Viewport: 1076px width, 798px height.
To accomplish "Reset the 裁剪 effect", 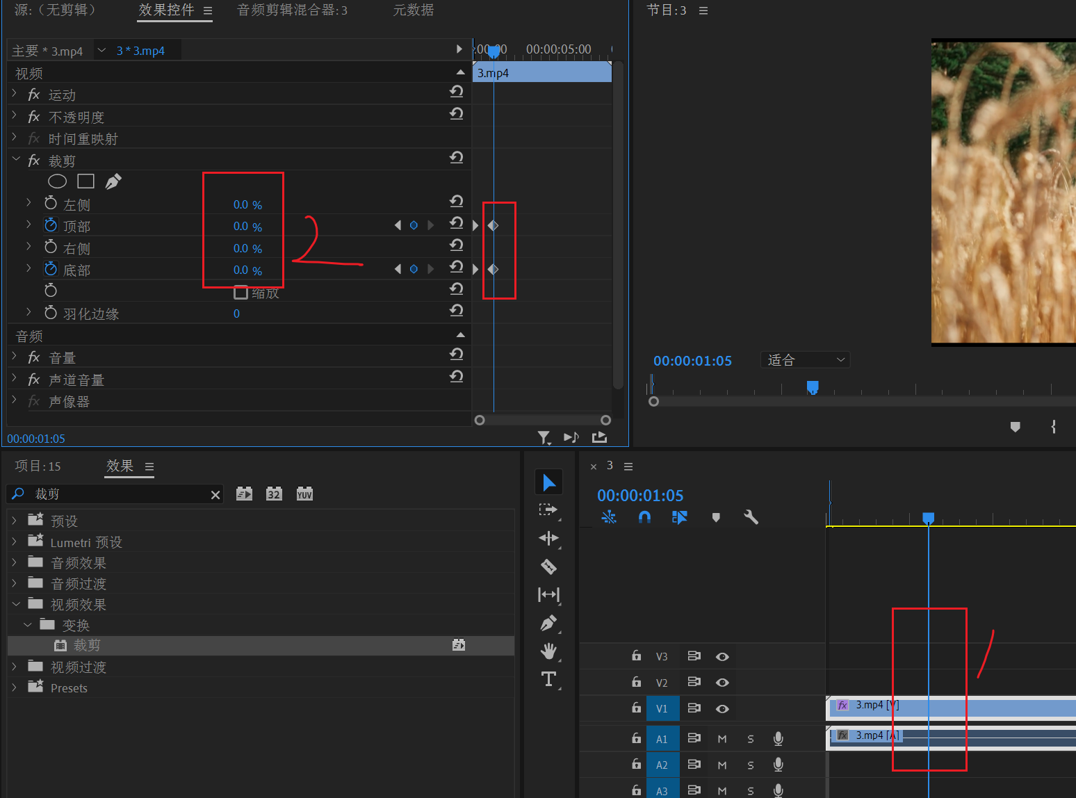I will 456,158.
